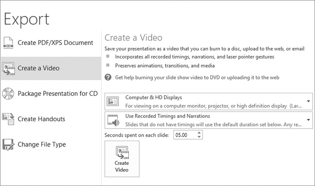Click the Create Video button
The width and height of the screenshot is (315, 186).
point(122,159)
